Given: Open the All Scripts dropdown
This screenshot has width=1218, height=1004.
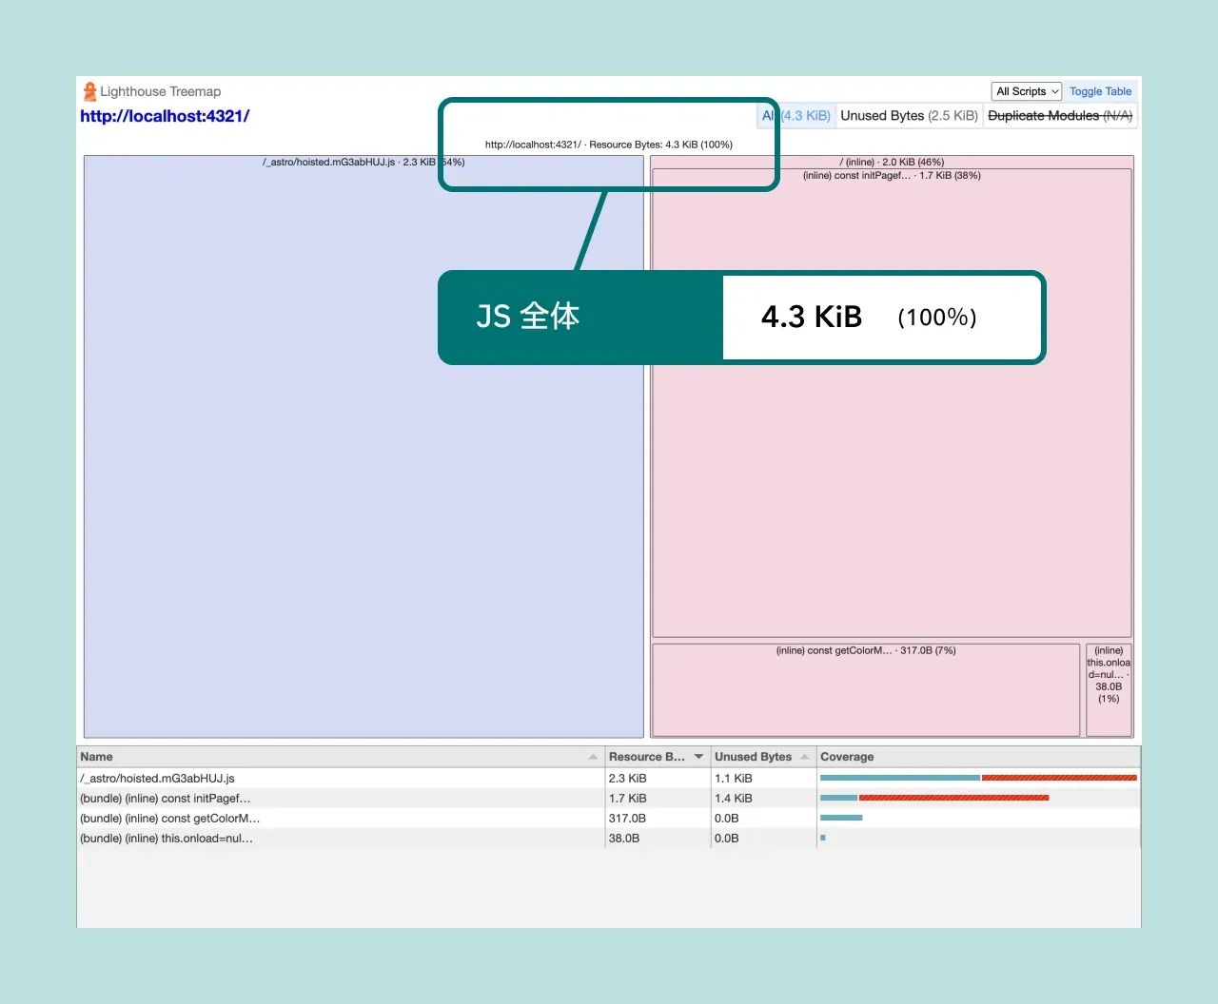Looking at the screenshot, I should pyautogui.click(x=1027, y=91).
